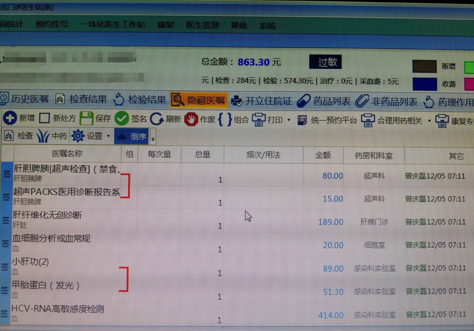Click the 总量 column header
The width and height of the screenshot is (474, 331).
pyautogui.click(x=203, y=154)
